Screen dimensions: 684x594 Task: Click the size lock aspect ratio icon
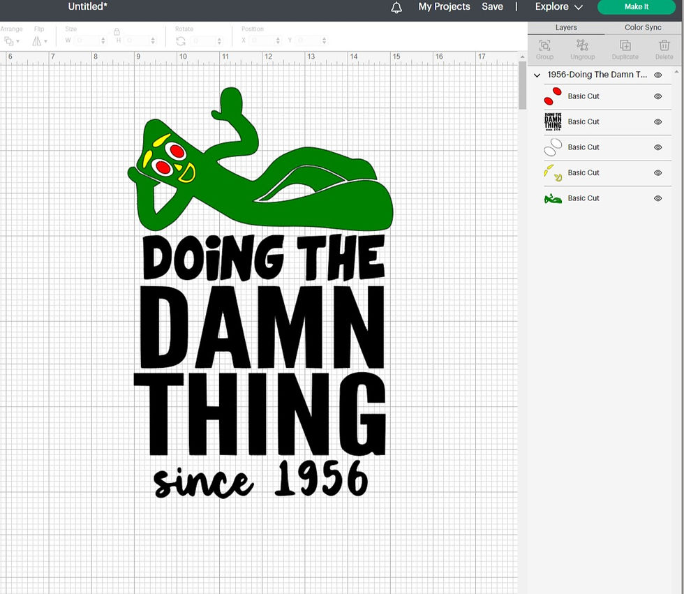[117, 31]
